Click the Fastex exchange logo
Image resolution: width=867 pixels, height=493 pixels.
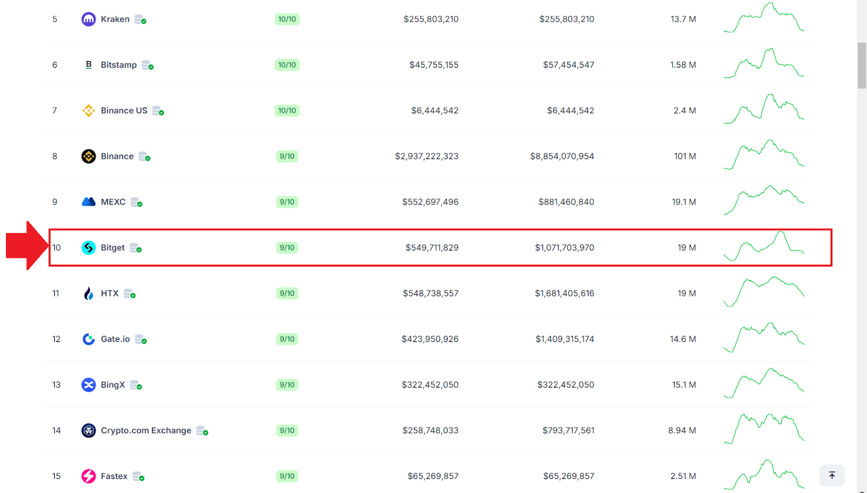(x=88, y=476)
